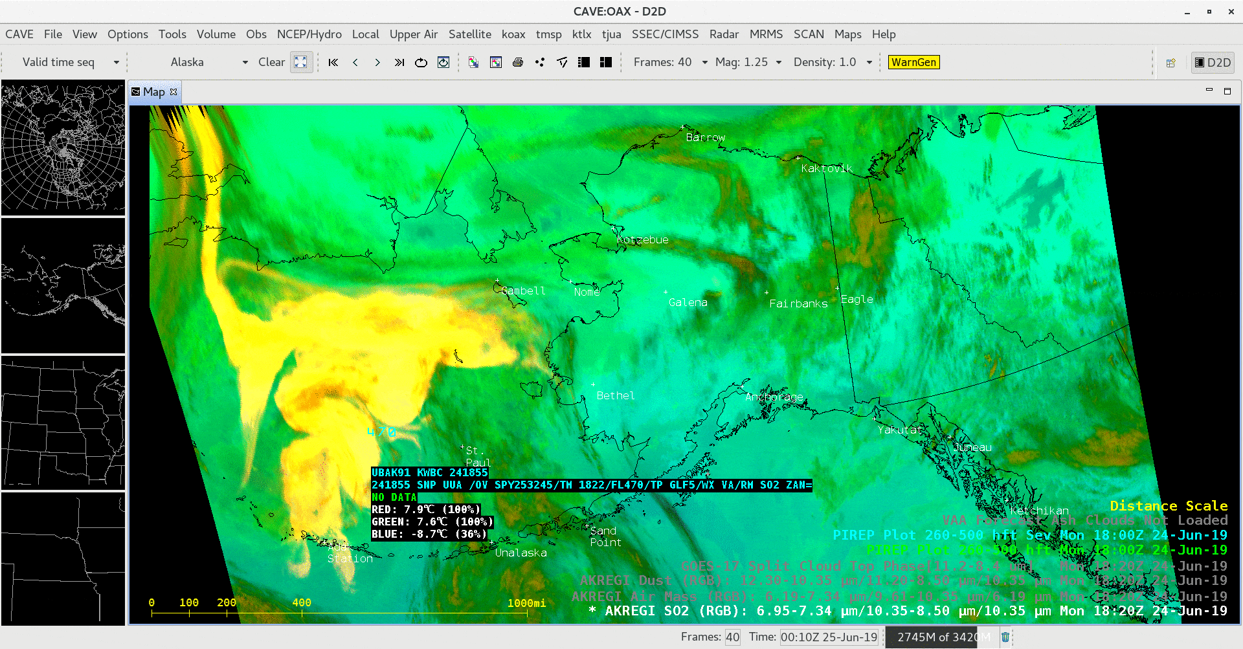Open the Radar menu
1243x649 pixels.
pos(723,34)
